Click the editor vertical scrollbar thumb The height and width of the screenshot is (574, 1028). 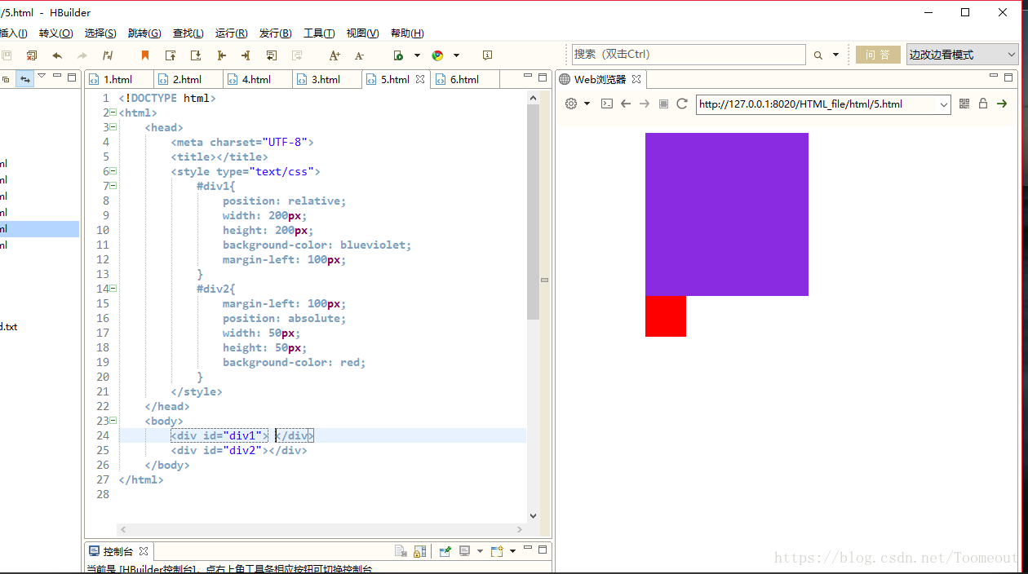[x=533, y=212]
